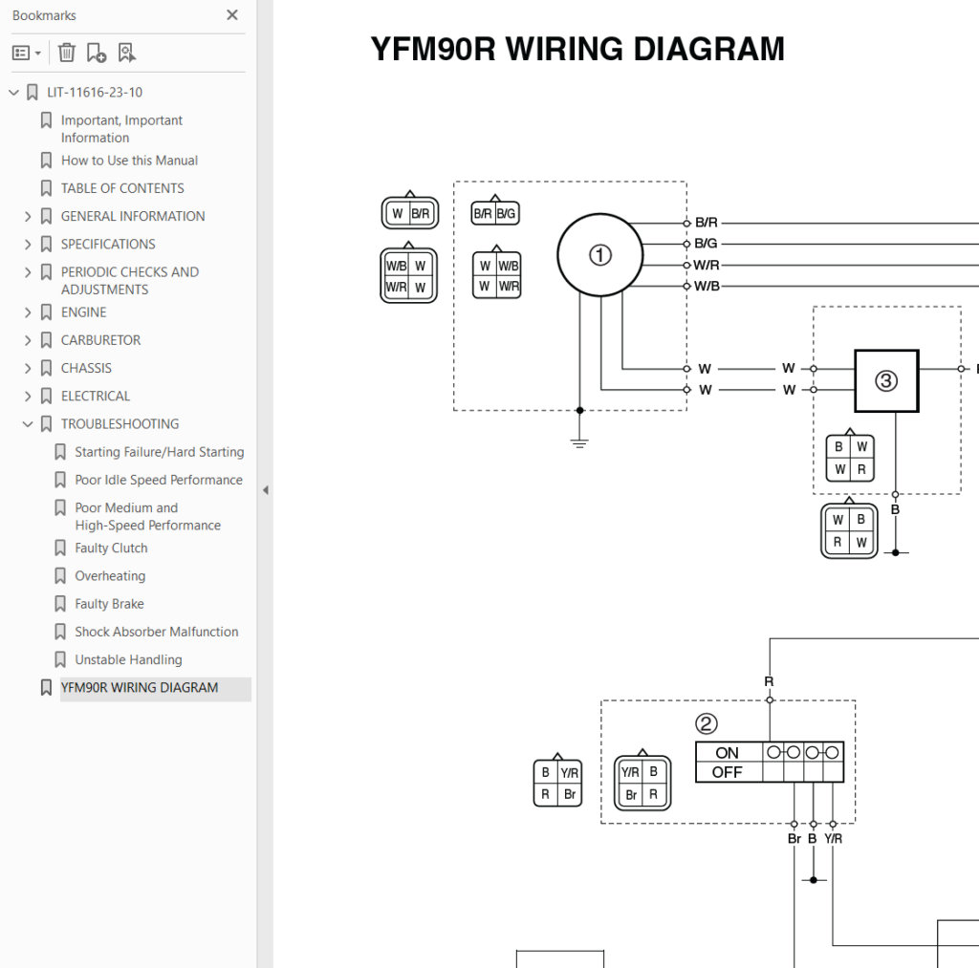Screen dimensions: 979x968
Task: Click bookmark icon beside Faulty Brake
Action: 60,604
